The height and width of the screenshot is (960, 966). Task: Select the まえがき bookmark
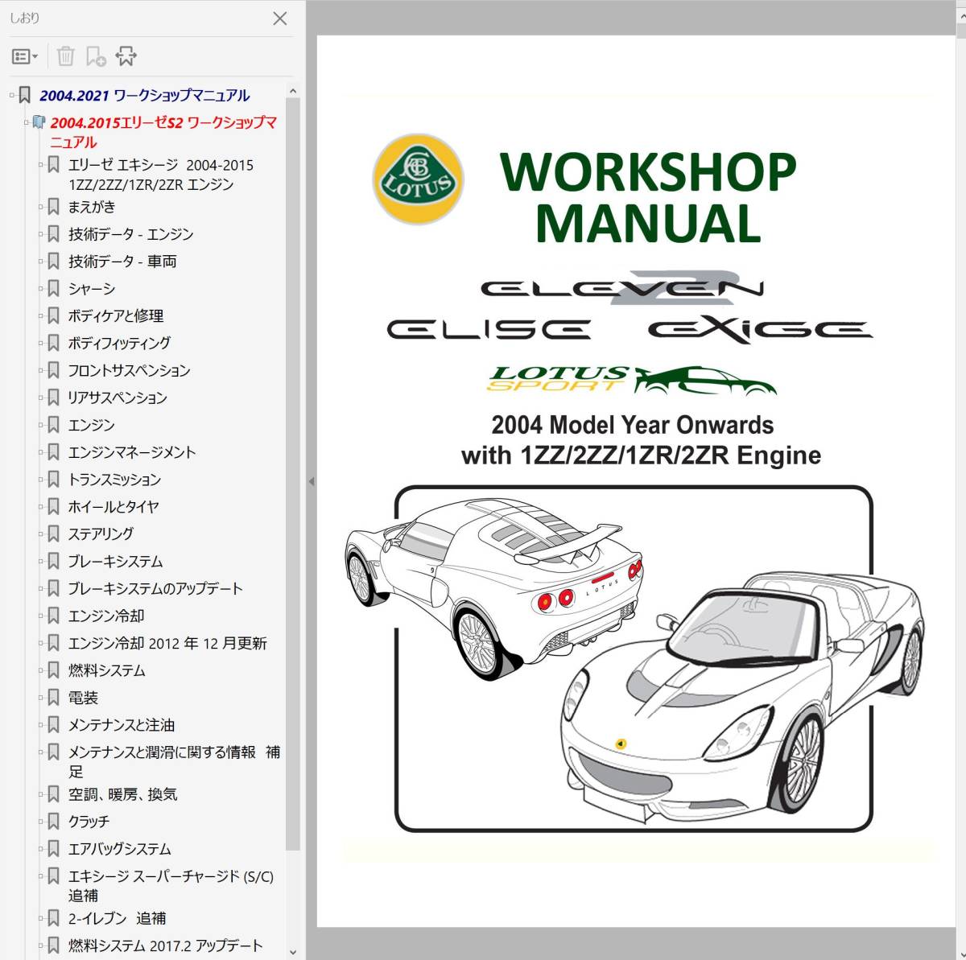tap(92, 207)
